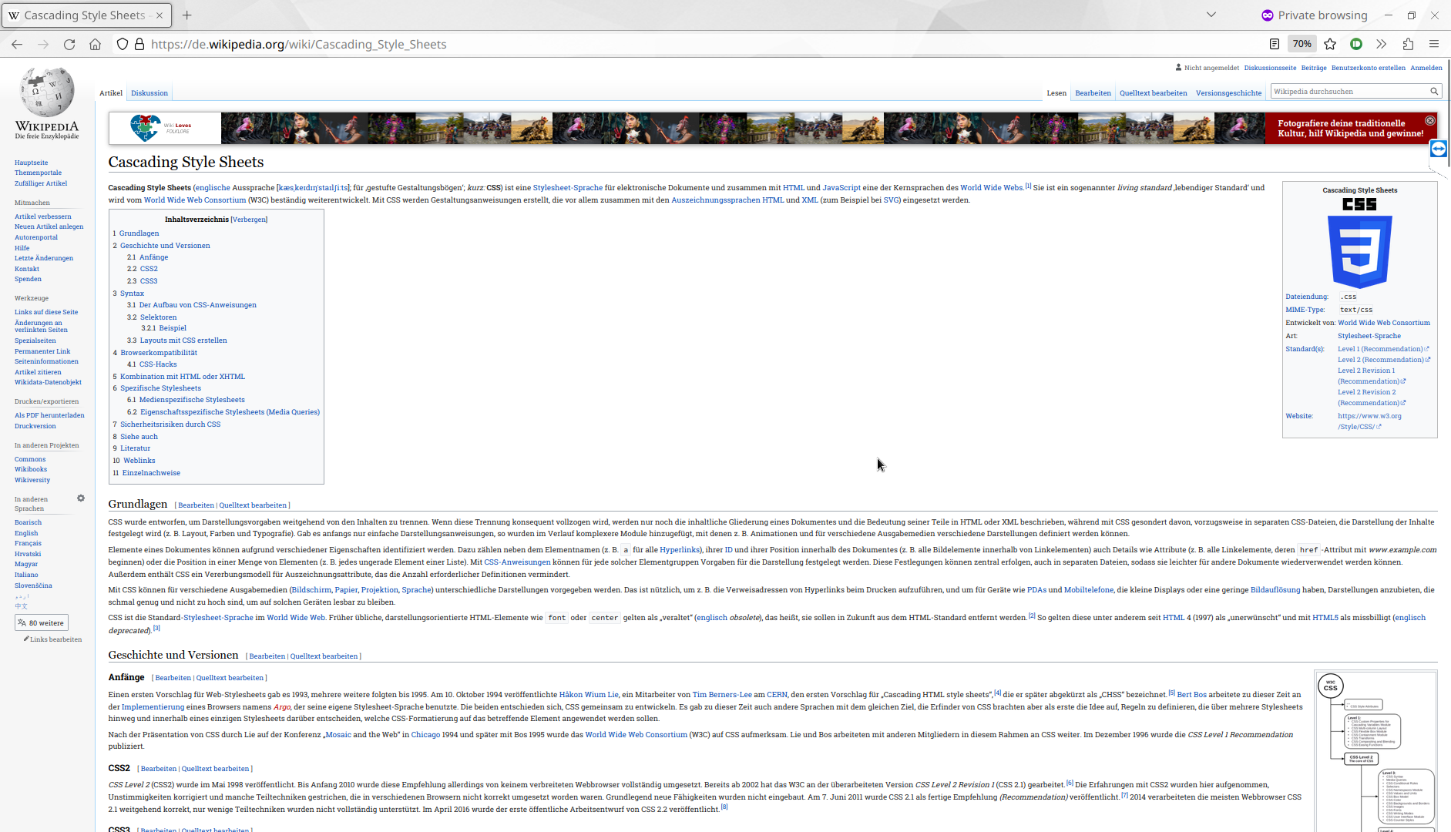Viewport: 1451px width, 832px height.
Task: Select the Lesen tab
Action: click(x=1056, y=93)
